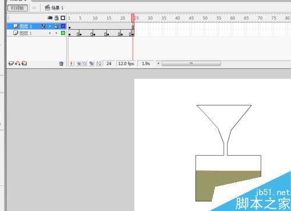Toggle visibility dot for 图层 2
Image resolution: width=291 pixels, height=211 pixels.
[50, 26]
